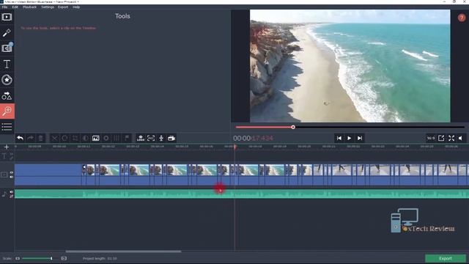Click the zoom-out timeline scale icon
The width and height of the screenshot is (469, 264).
click(x=18, y=258)
